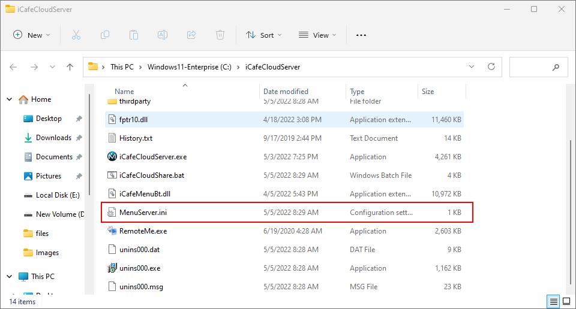The width and height of the screenshot is (576, 309).
Task: Go up one folder with Up arrow
Action: tap(70, 67)
